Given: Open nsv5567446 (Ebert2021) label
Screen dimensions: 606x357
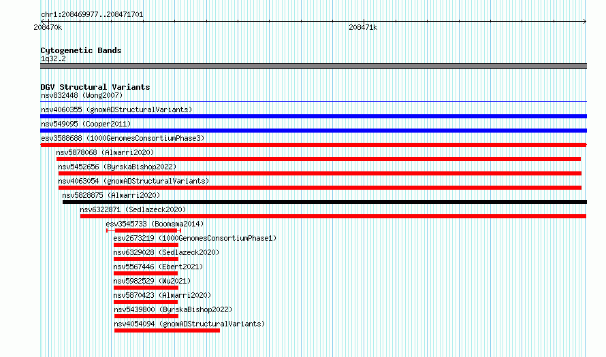Looking at the screenshot, I should (158, 267).
